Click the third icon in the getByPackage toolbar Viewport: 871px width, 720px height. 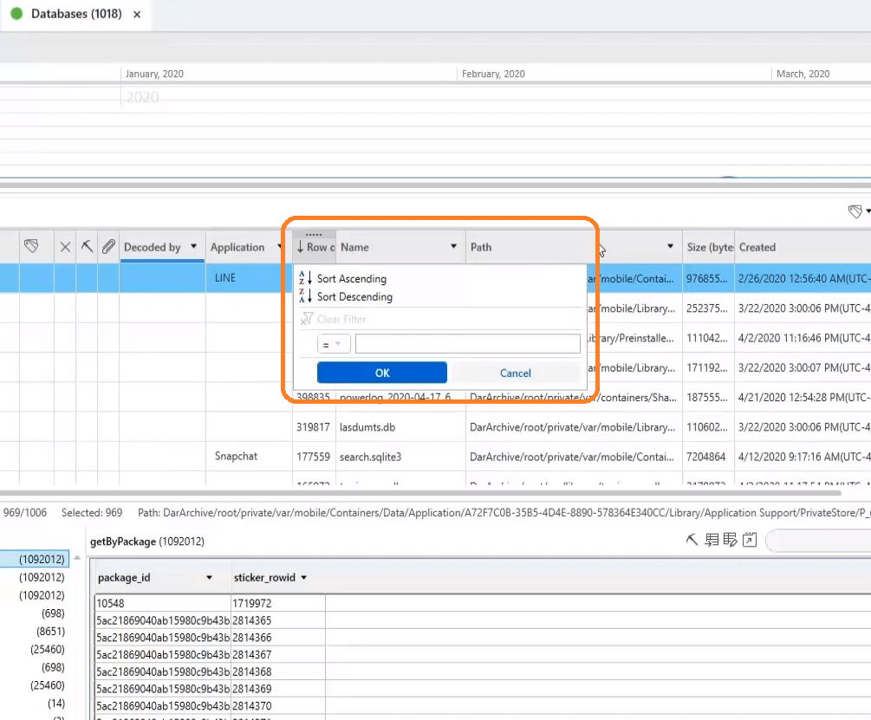[730, 540]
